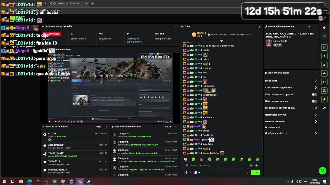Viewport: 330px width, 185px height.
Task: Open chat settings gear icon
Action: [x=247, y=172]
